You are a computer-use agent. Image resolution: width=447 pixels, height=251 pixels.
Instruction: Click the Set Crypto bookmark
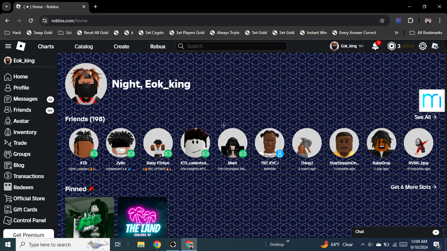coord(151,33)
